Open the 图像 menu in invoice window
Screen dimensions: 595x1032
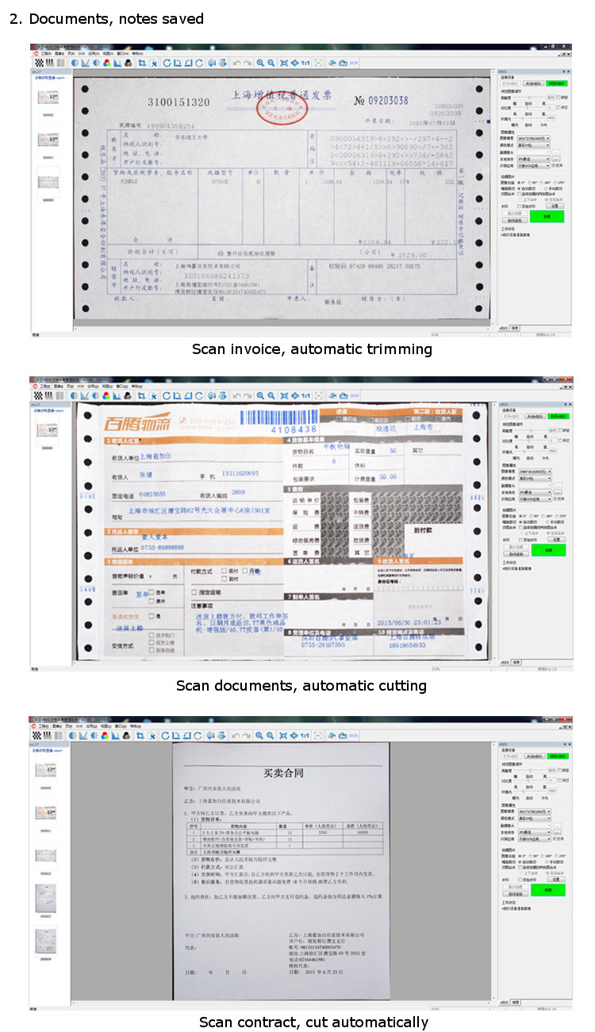pyautogui.click(x=59, y=53)
